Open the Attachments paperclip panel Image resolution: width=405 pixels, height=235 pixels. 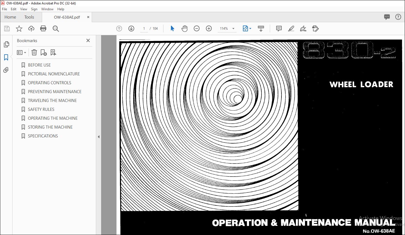coord(6,70)
